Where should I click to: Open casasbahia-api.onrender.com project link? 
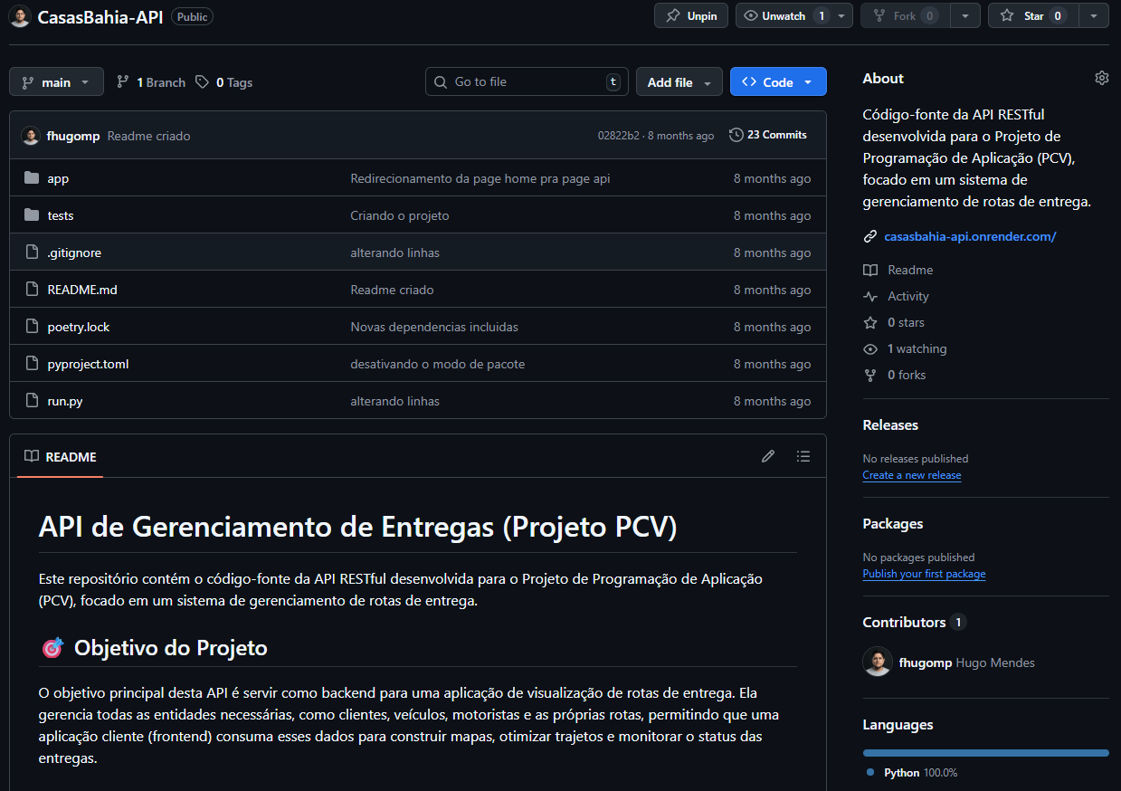click(x=969, y=236)
